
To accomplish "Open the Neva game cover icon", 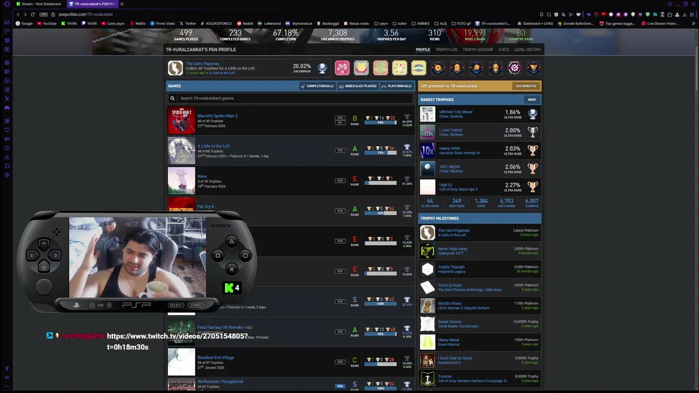I will click(x=181, y=181).
